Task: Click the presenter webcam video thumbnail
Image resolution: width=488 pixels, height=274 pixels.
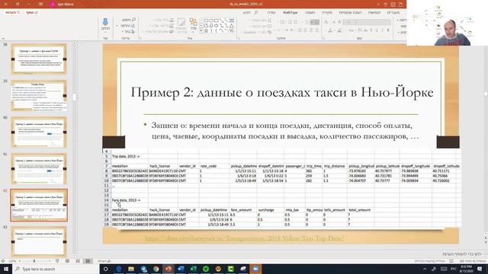Action: click(447, 23)
